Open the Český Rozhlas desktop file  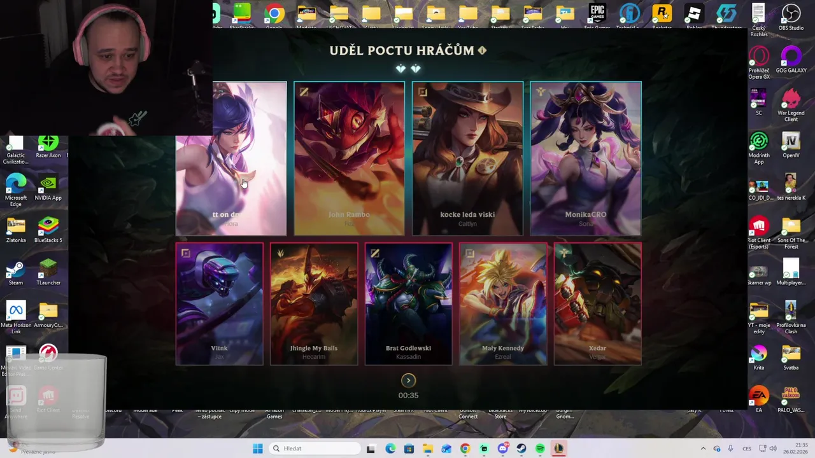[x=758, y=20]
